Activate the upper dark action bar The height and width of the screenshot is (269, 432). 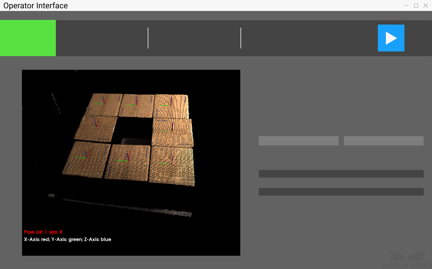coord(341,173)
